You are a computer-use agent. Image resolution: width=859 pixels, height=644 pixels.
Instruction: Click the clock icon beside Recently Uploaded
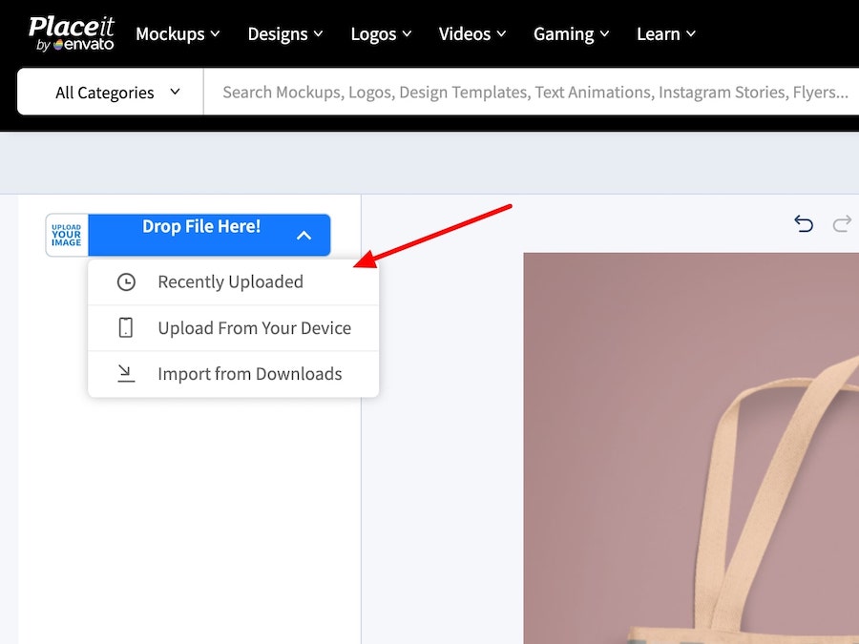[126, 282]
